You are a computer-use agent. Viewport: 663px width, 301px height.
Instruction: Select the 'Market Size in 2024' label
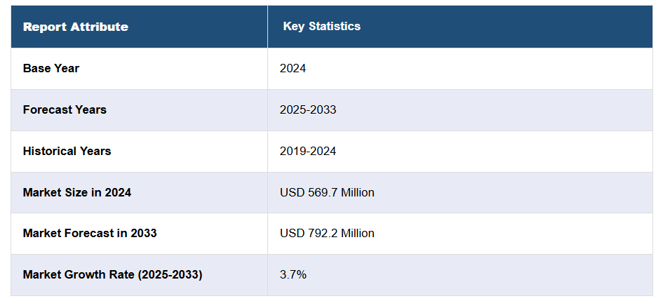pyautogui.click(x=77, y=192)
